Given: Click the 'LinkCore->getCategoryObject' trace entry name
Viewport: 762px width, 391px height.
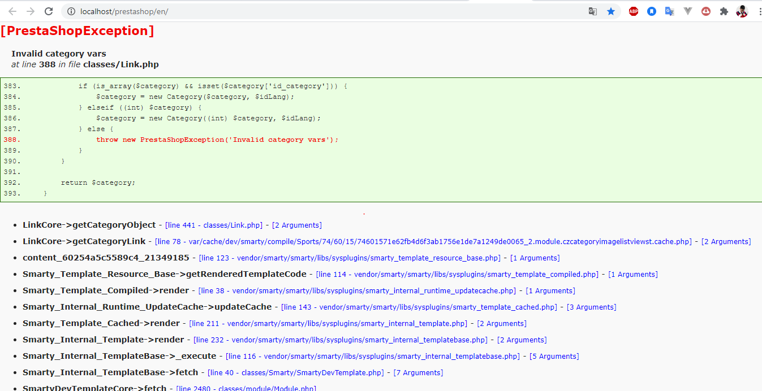Looking at the screenshot, I should pyautogui.click(x=89, y=225).
